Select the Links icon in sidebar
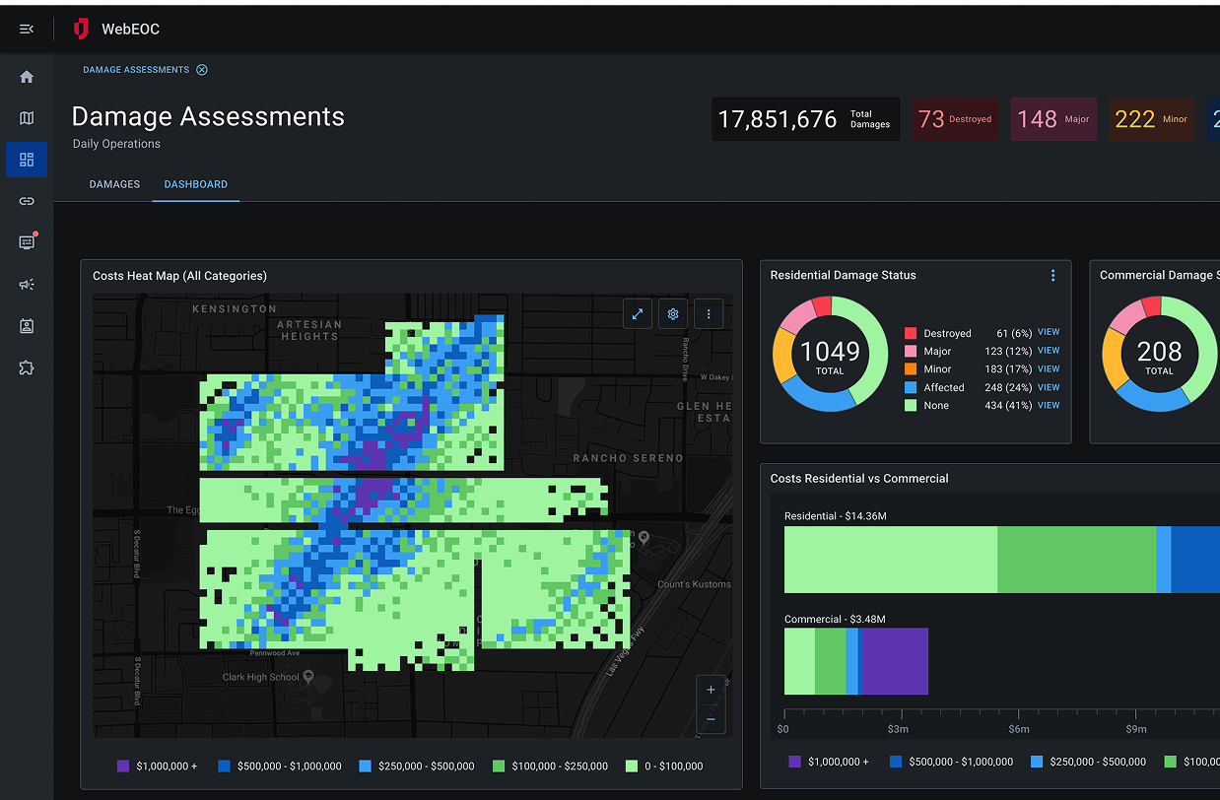 (x=27, y=201)
